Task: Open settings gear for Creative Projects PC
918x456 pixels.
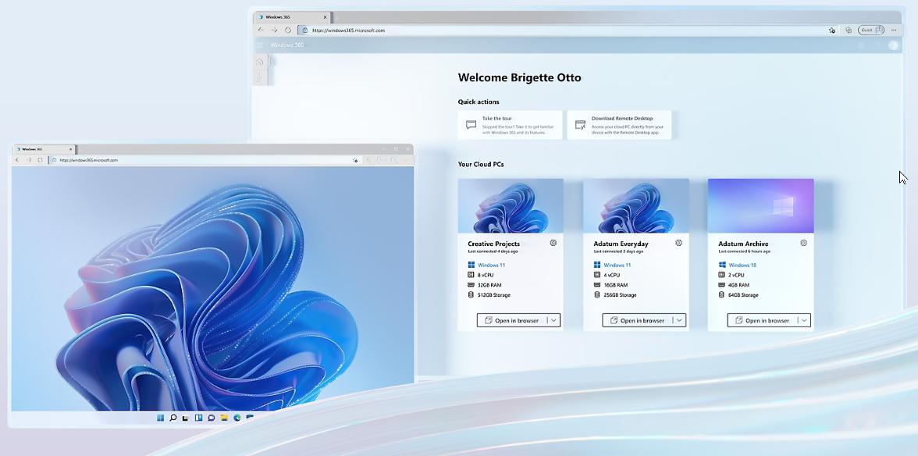Action: 553,243
